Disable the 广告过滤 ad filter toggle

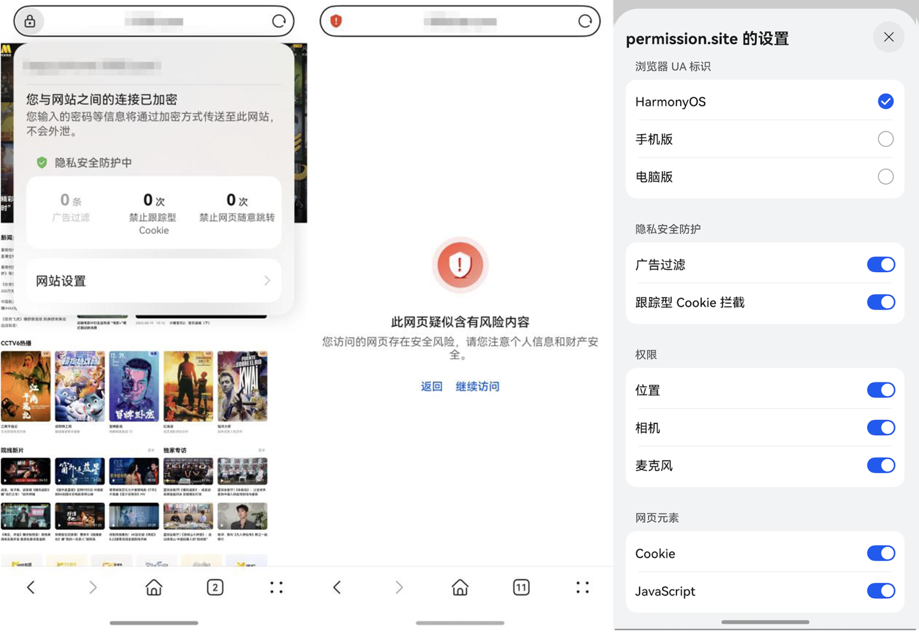tap(881, 265)
